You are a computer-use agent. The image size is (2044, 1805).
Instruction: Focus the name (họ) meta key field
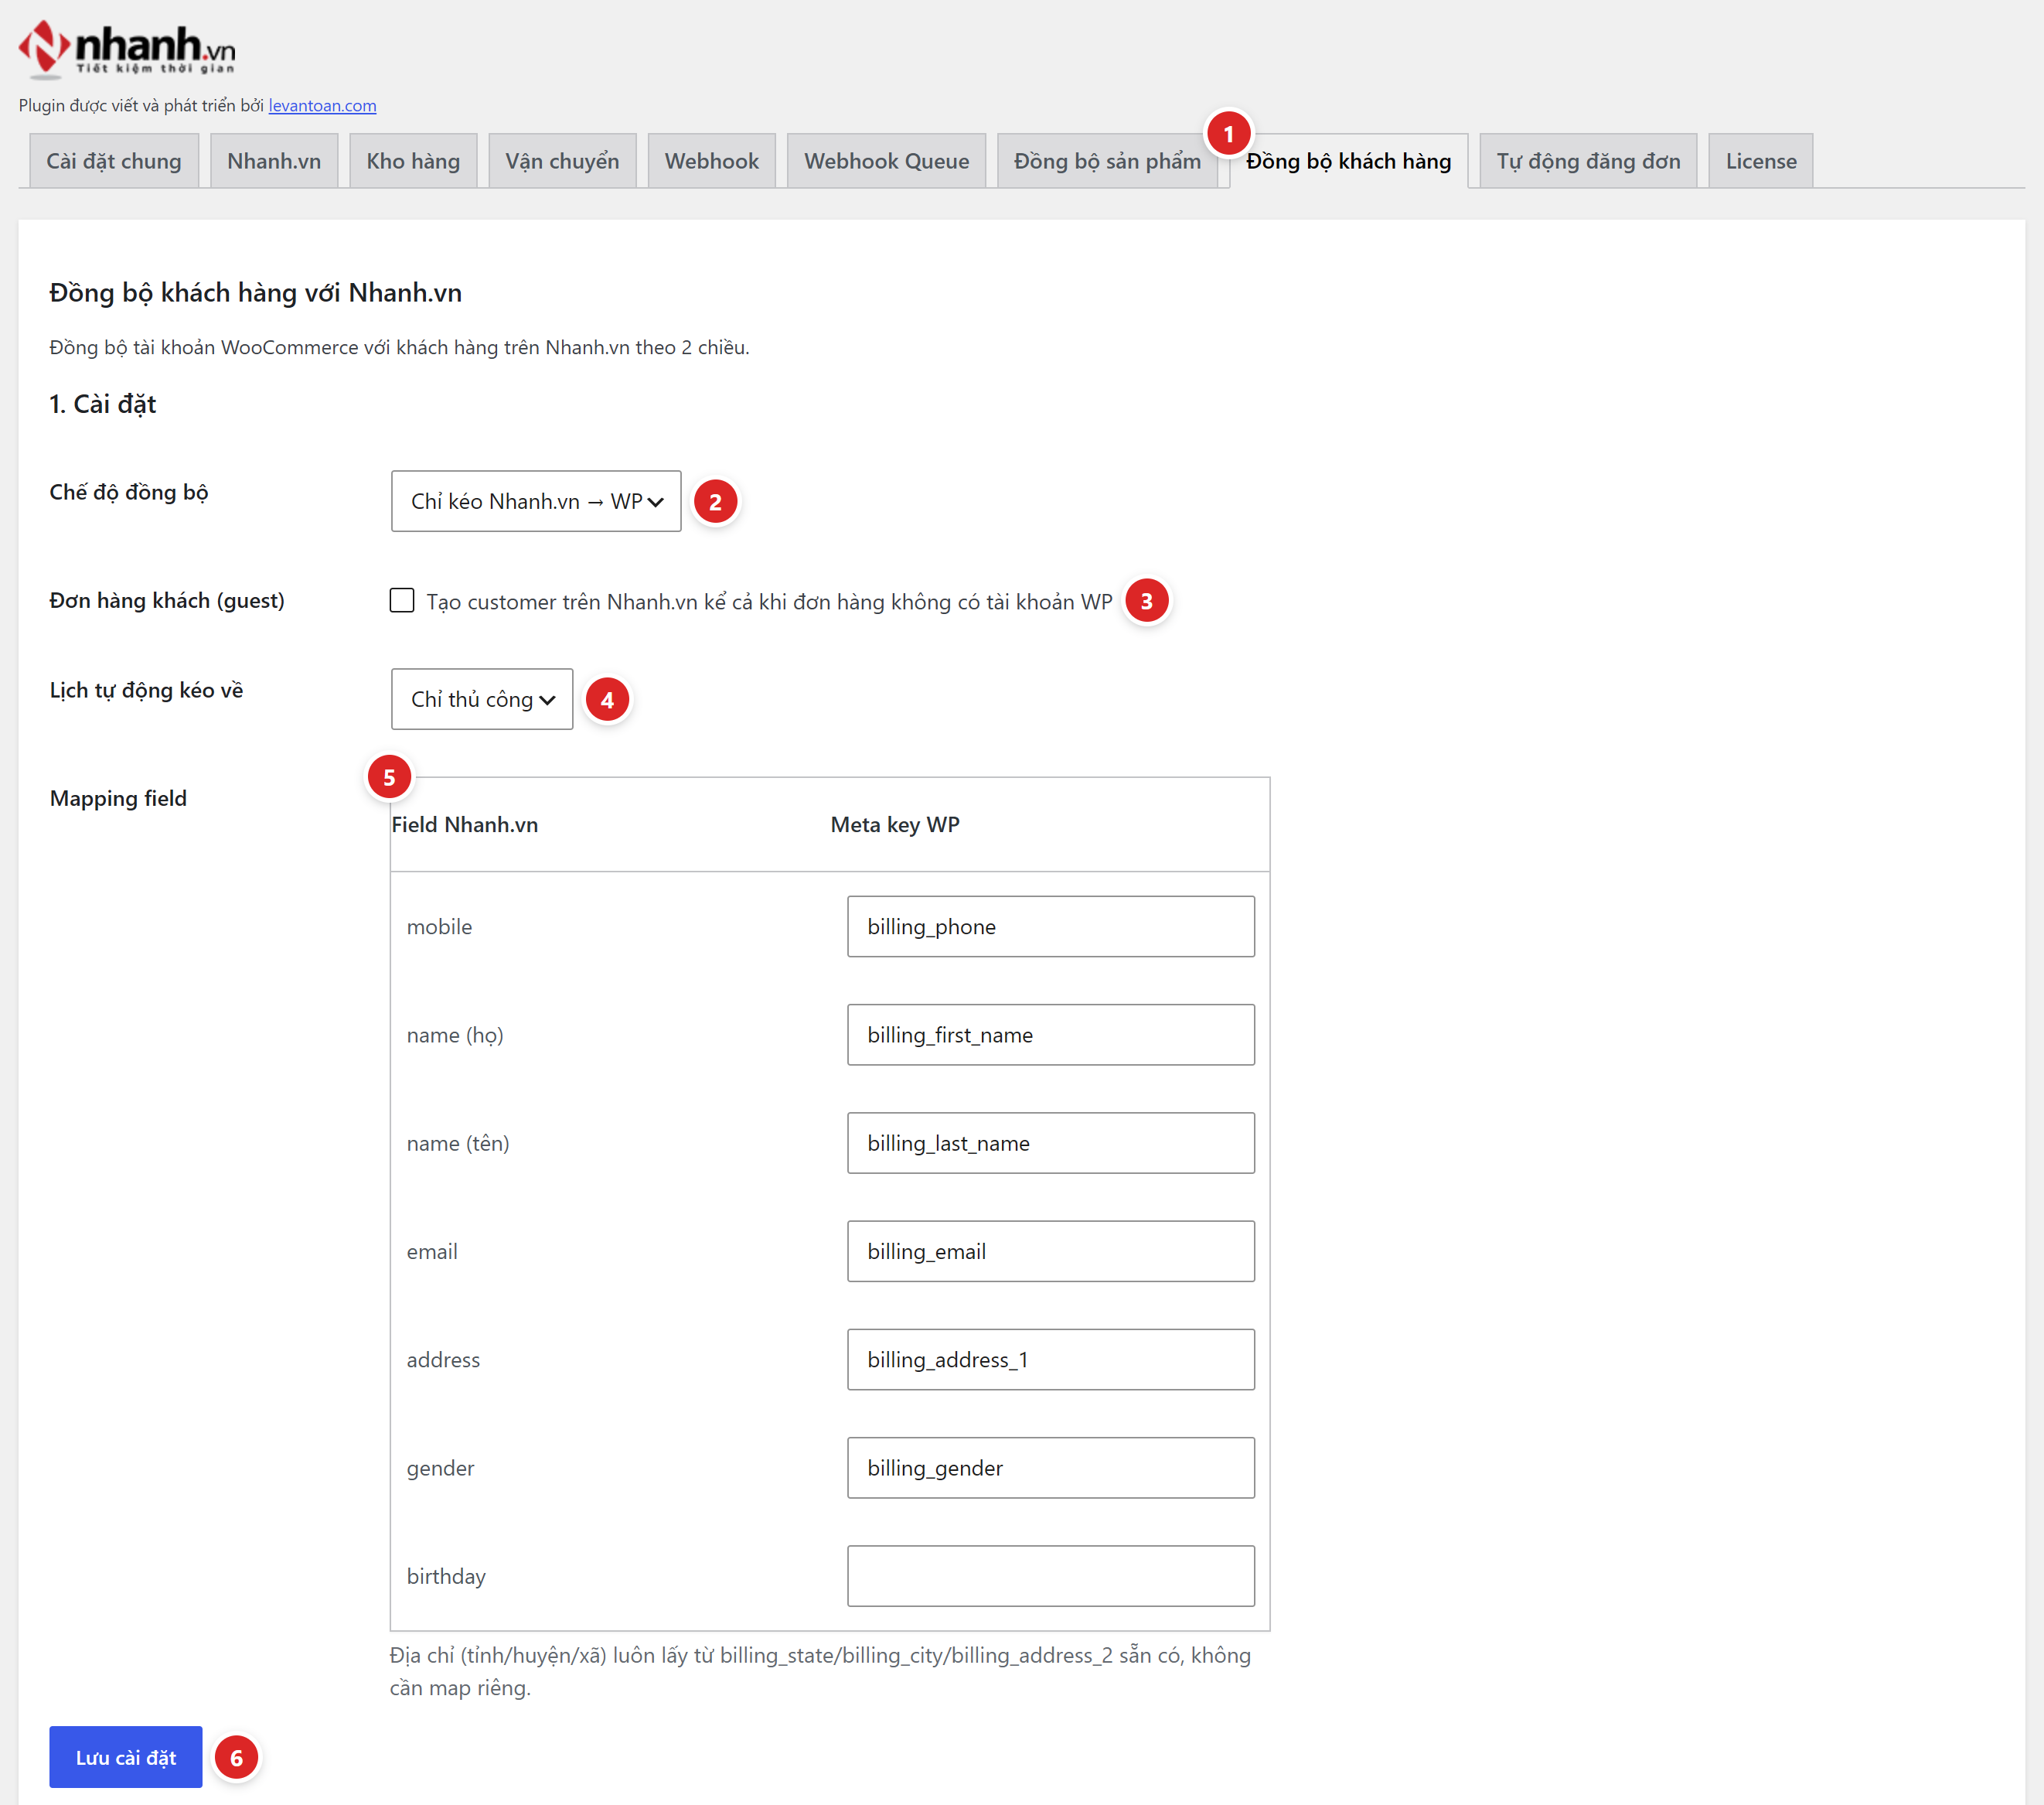pyautogui.click(x=1051, y=1035)
